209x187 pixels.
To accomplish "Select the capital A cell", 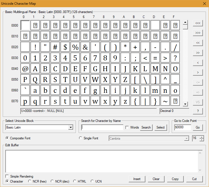I will coord(35,69).
